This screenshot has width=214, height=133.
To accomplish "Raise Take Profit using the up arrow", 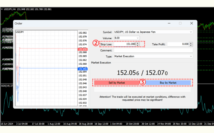I will pyautogui.click(x=191, y=43).
